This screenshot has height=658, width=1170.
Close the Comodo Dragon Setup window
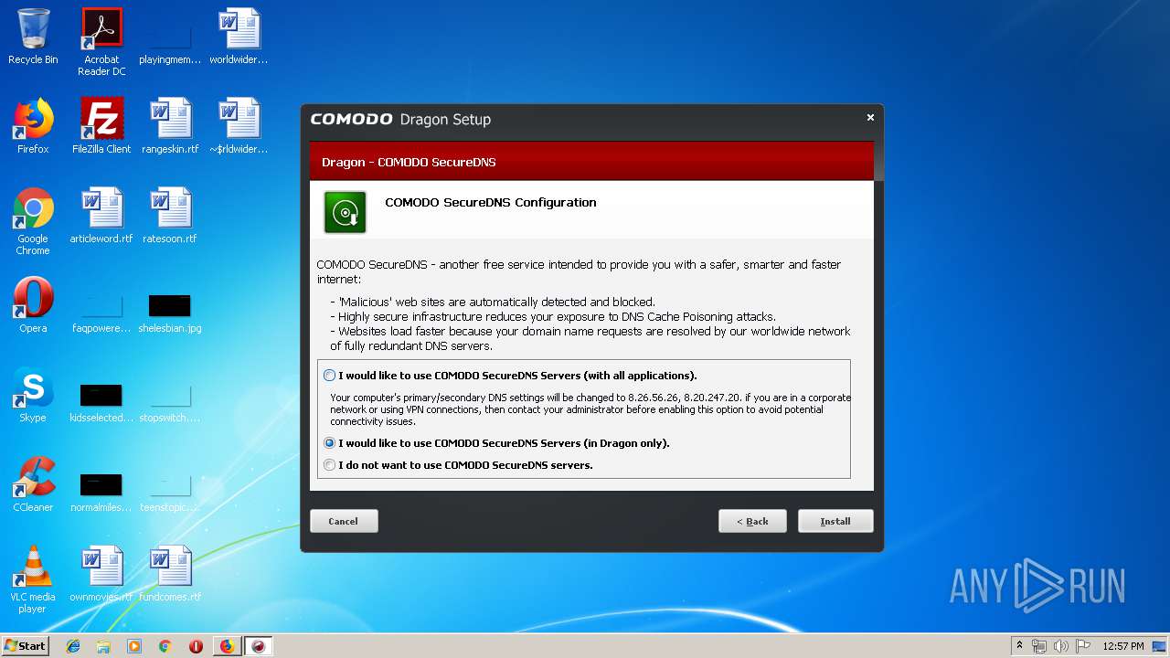pos(870,117)
